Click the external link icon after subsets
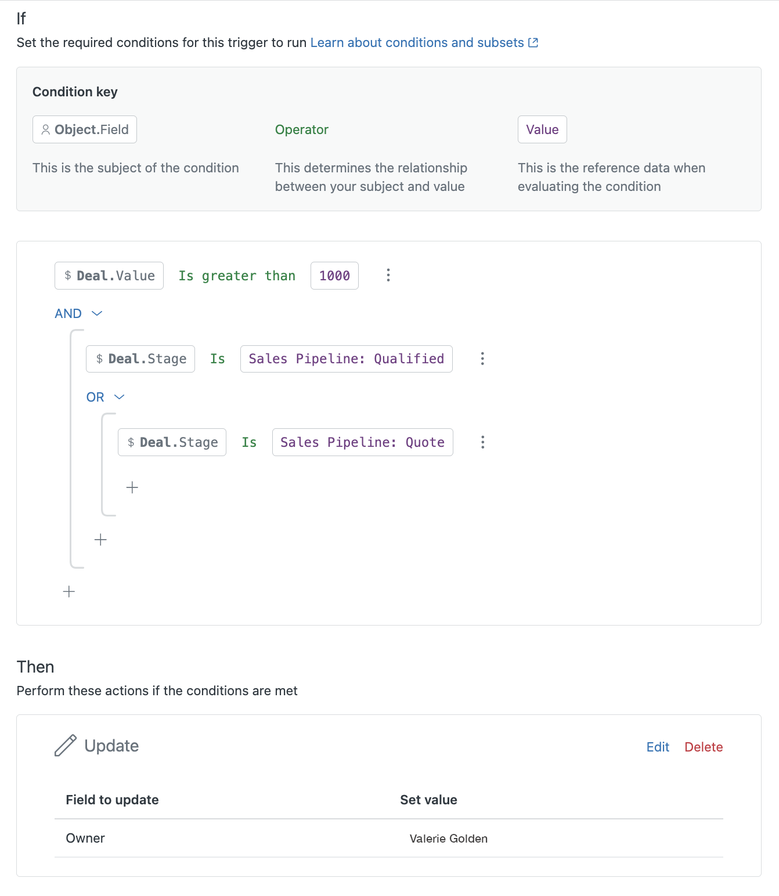The image size is (779, 896). point(533,43)
